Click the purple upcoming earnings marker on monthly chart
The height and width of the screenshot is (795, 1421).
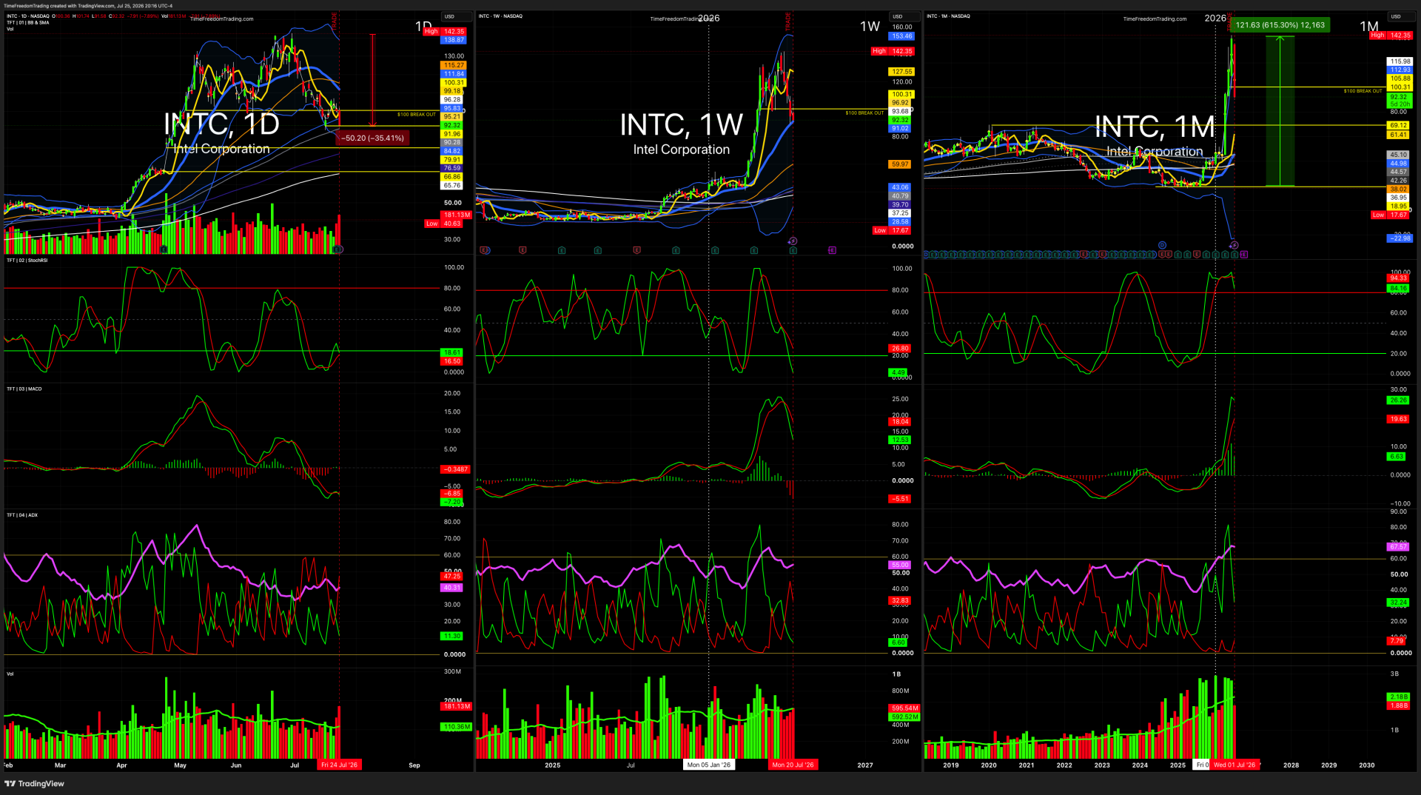click(x=1243, y=255)
